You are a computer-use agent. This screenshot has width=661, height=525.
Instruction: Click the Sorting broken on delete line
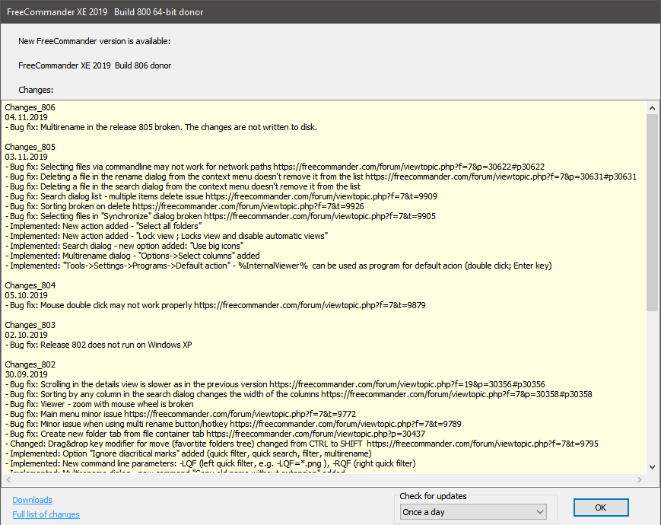tap(185, 207)
